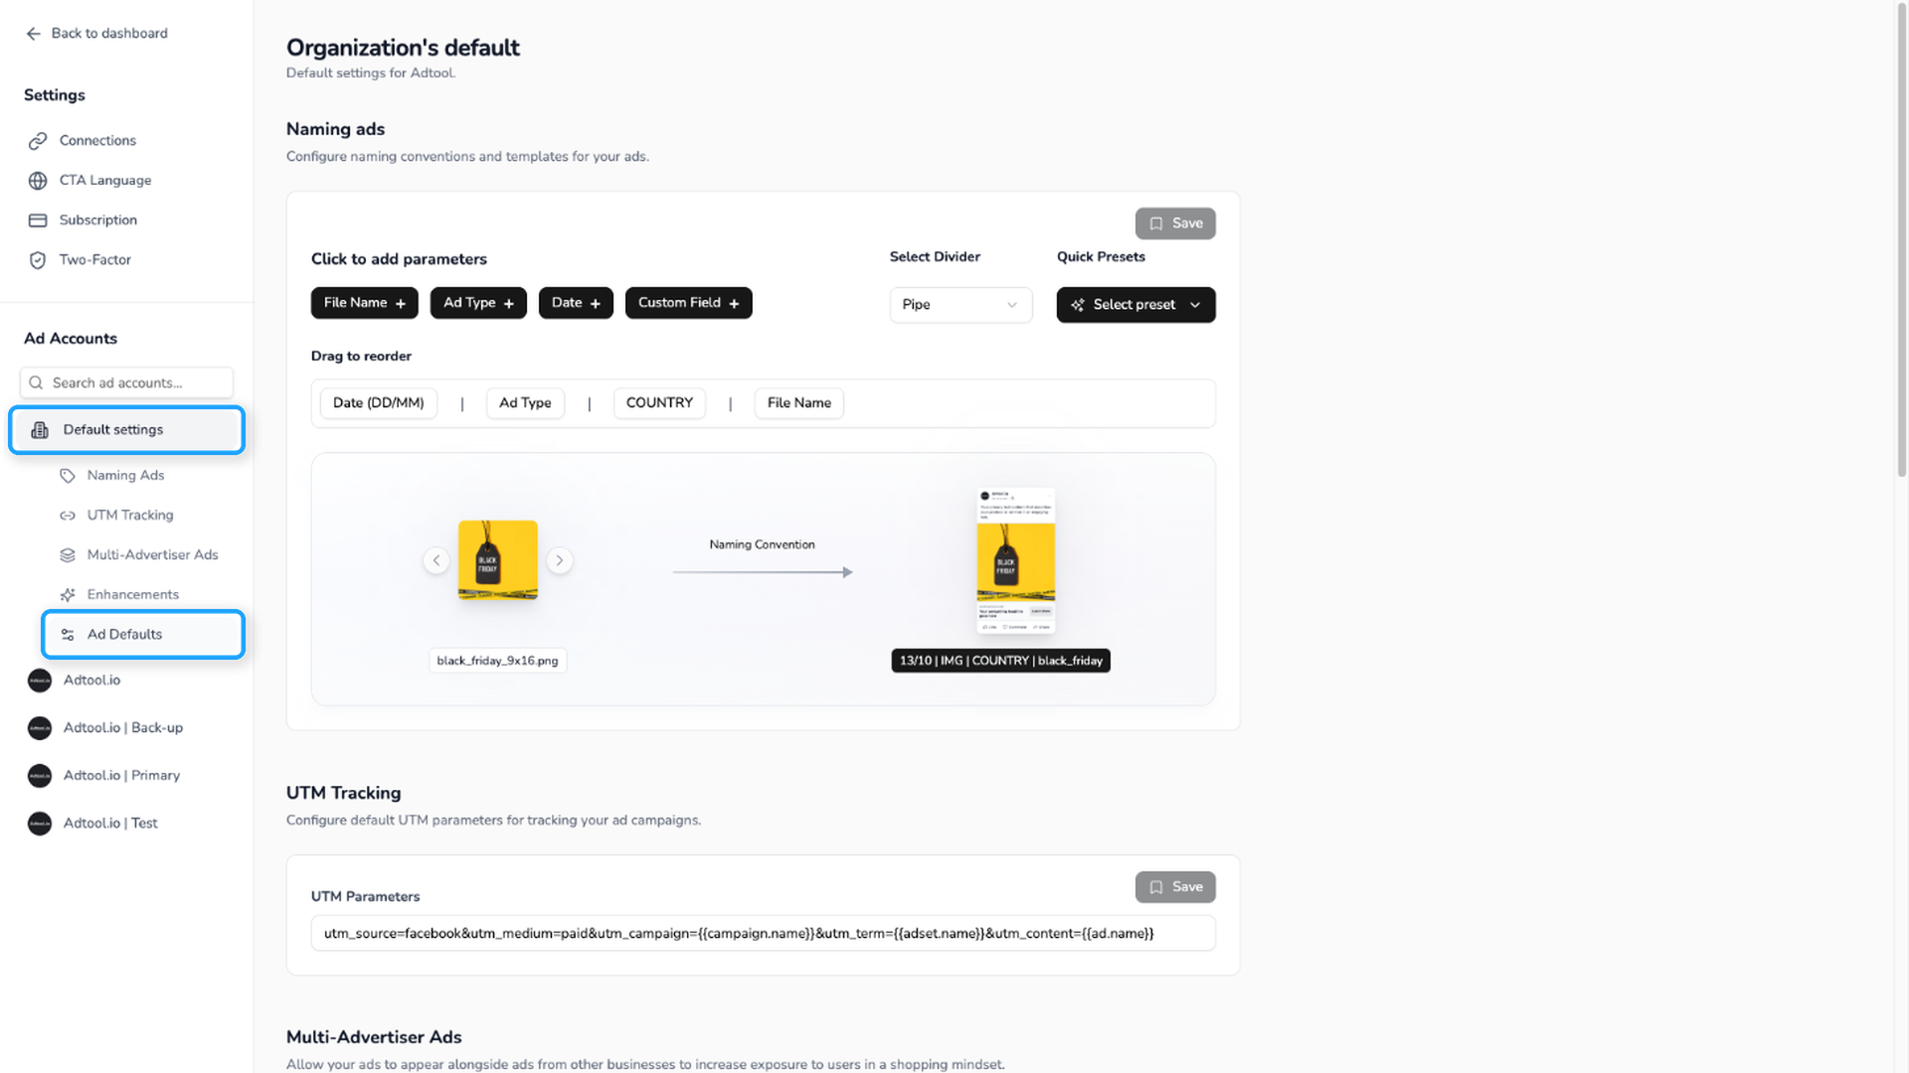This screenshot has width=1909, height=1073.
Task: Save the UTM Tracking settings
Action: (x=1175, y=887)
